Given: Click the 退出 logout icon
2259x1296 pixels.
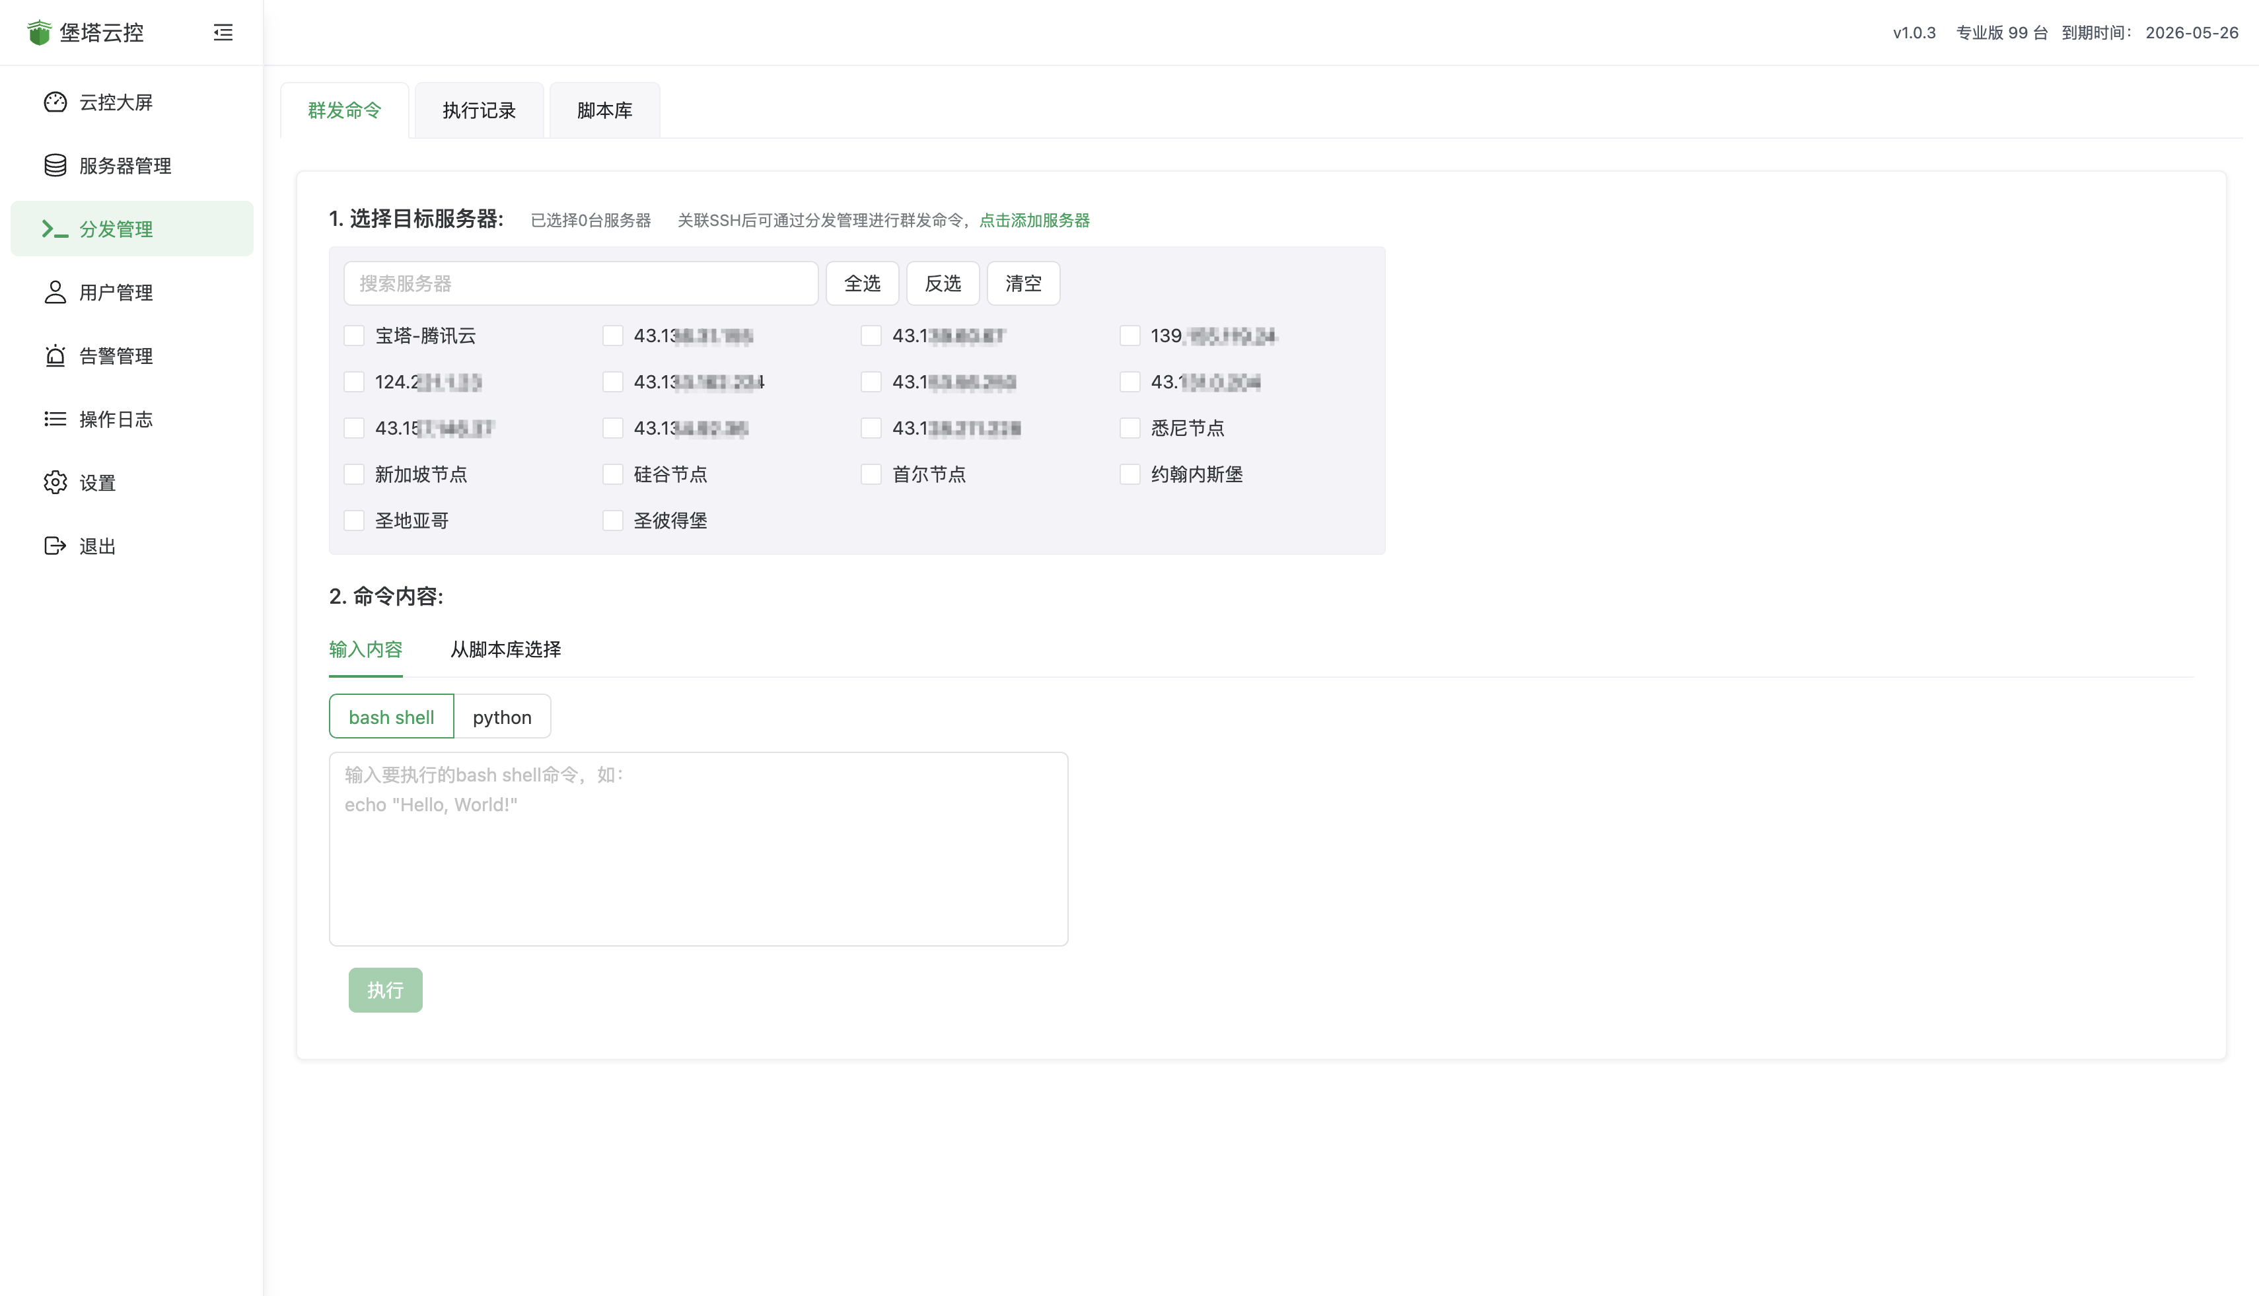Looking at the screenshot, I should point(55,546).
